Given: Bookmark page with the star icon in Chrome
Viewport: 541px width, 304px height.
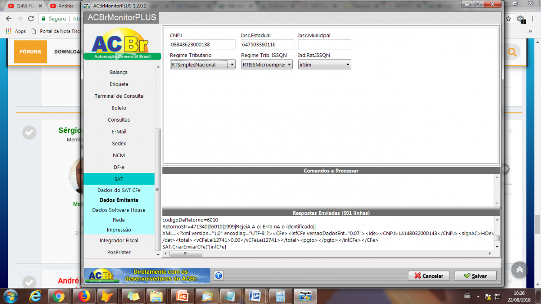Looking at the screenshot, I should [x=509, y=19].
